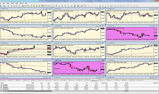This screenshot has height=94, width=159.
Task: Open the Help menu
Action: coord(26,3)
